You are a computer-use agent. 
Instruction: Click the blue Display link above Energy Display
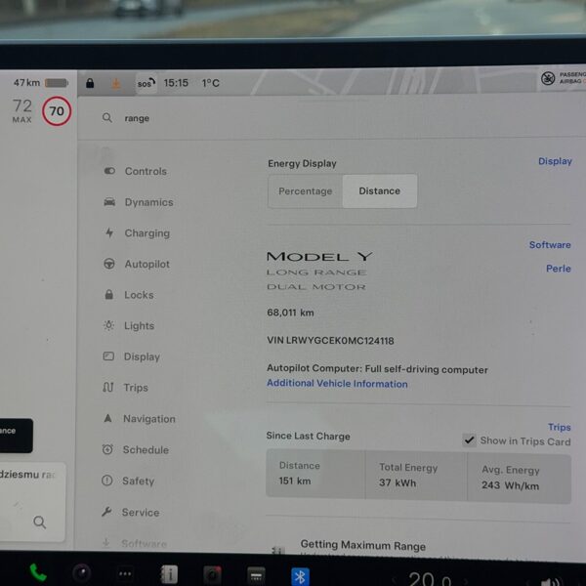pos(555,161)
